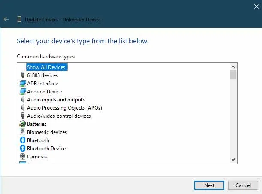262x194 pixels.
Task: Click the list scrollbar down arrow
Action: coord(233,159)
